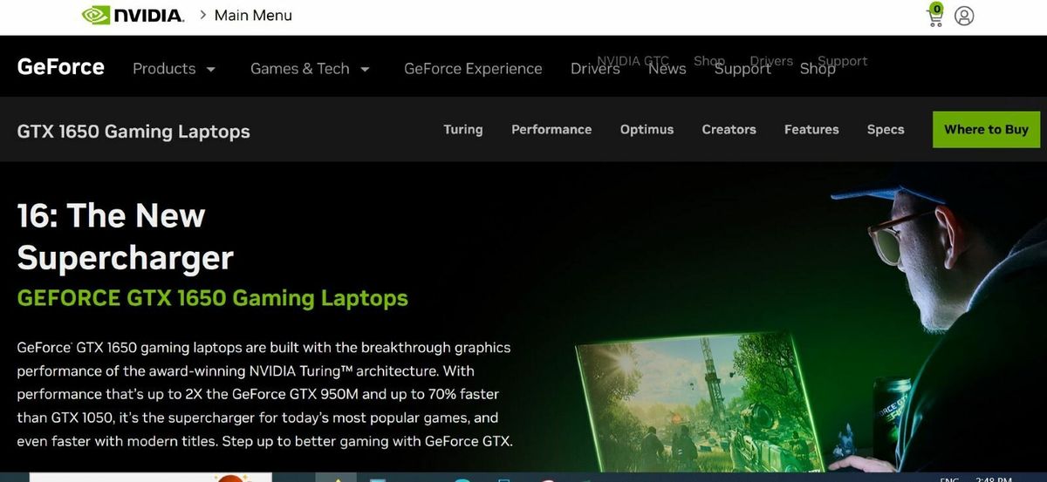Jump to the Creators section
1047x482 pixels.
[729, 129]
